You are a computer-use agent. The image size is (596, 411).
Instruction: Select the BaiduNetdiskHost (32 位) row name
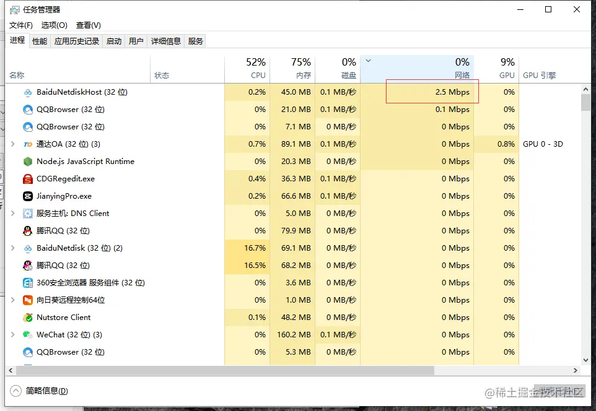point(82,92)
